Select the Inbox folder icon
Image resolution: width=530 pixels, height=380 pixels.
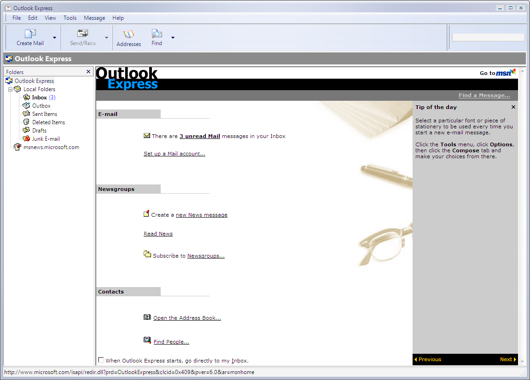coord(26,98)
